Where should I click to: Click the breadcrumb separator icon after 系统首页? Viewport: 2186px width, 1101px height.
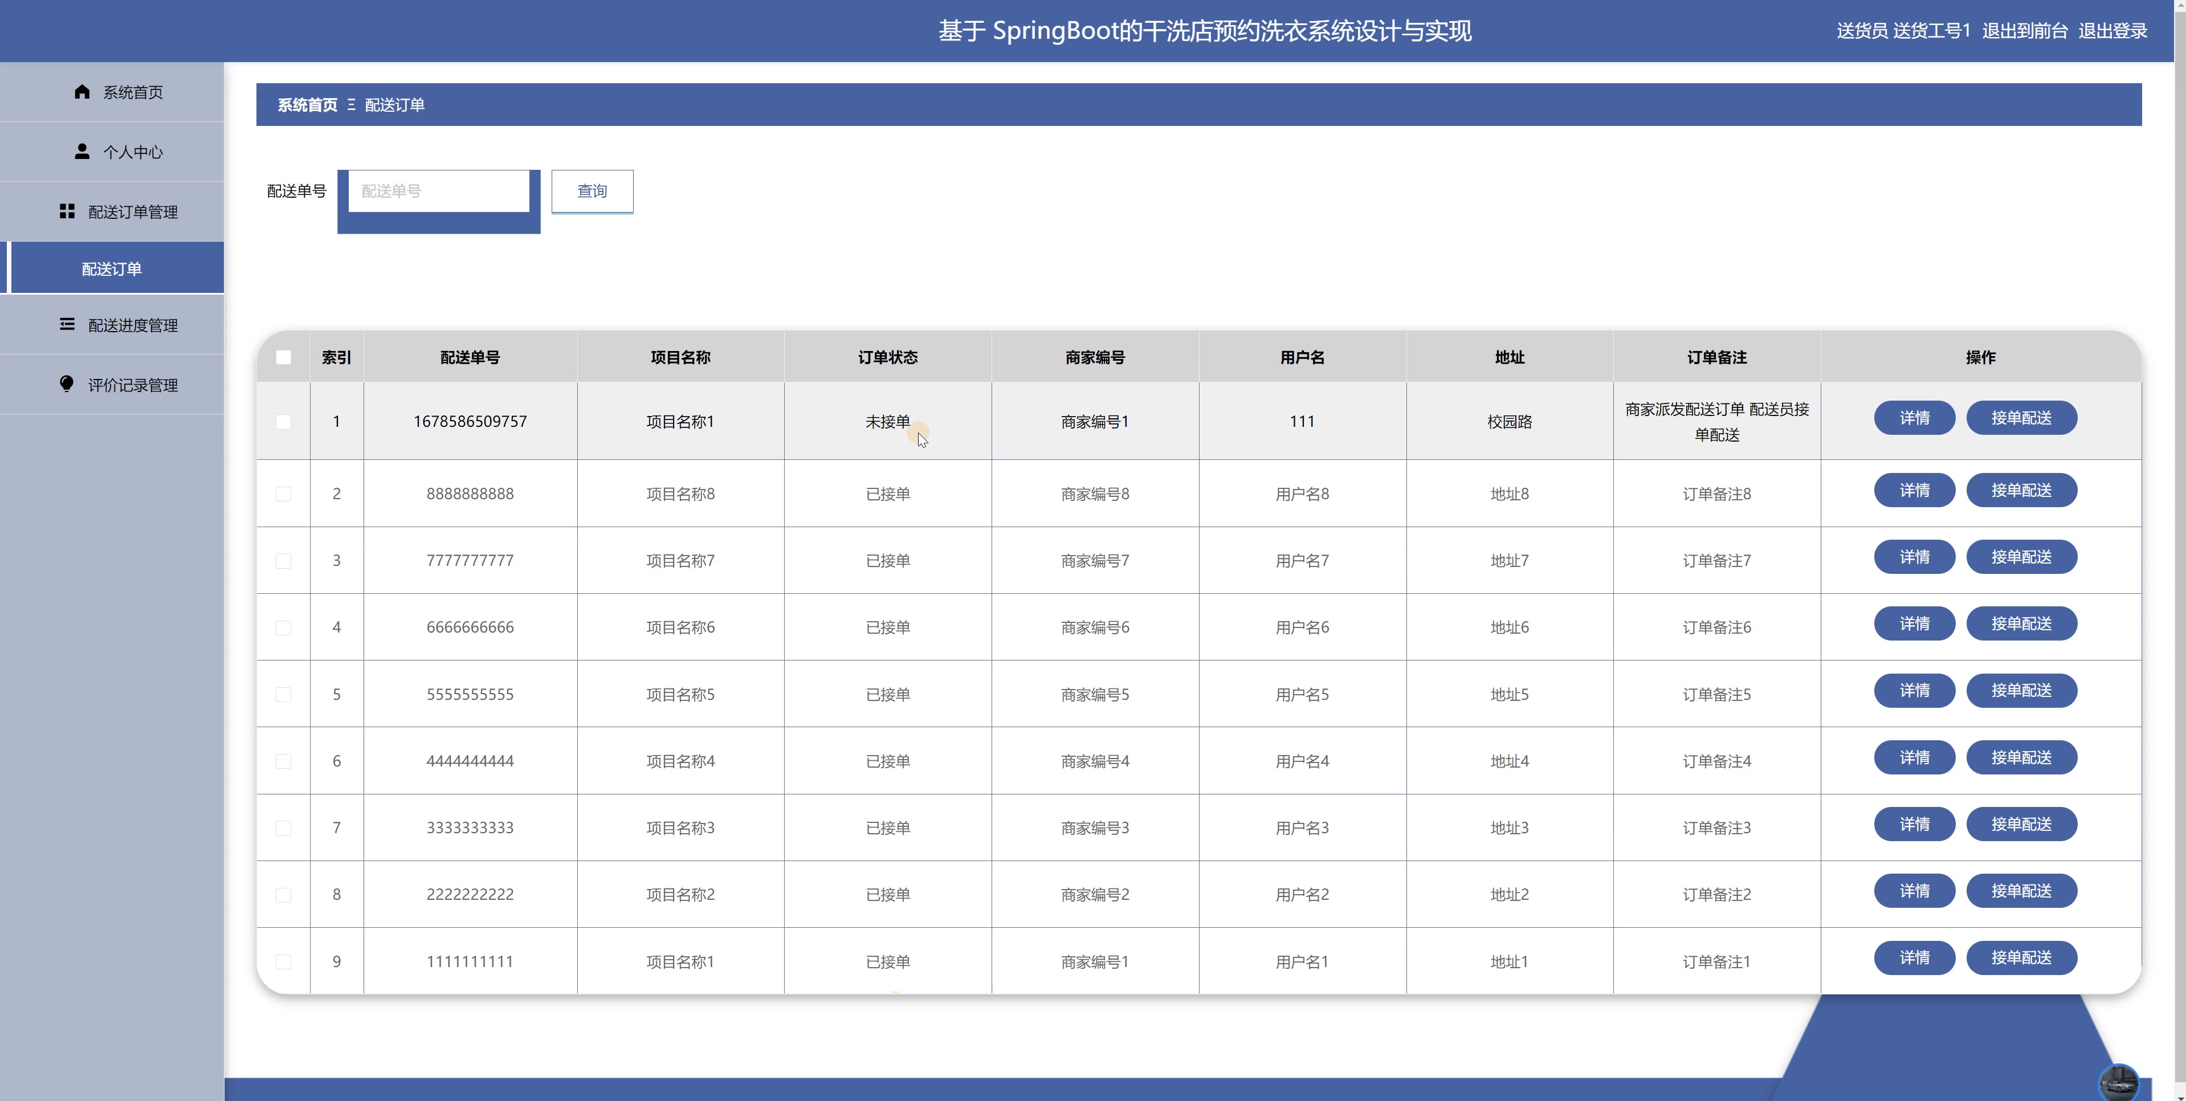[350, 104]
